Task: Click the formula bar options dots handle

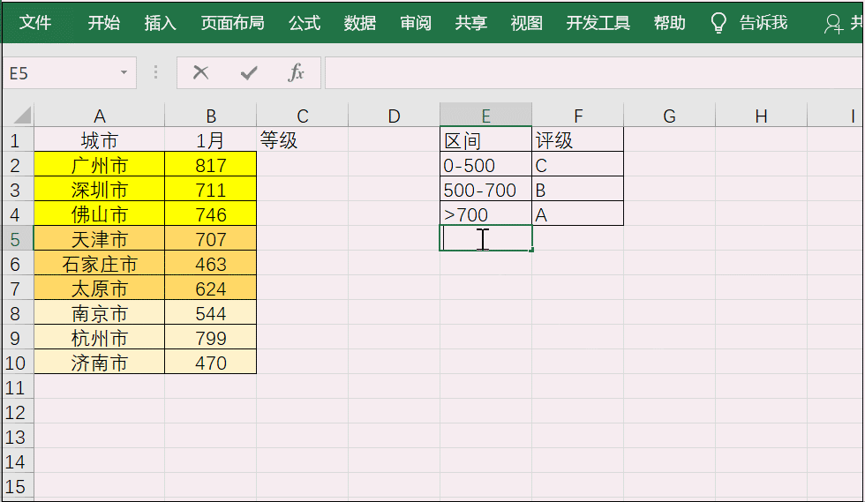Action: pyautogui.click(x=155, y=73)
